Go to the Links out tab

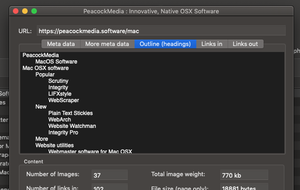pyautogui.click(x=245, y=44)
